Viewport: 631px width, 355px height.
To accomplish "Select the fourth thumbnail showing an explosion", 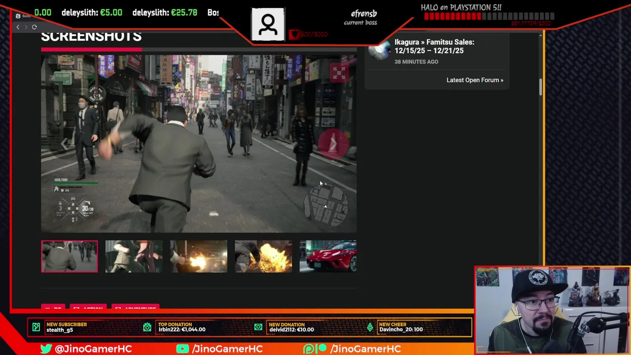I will 263,256.
